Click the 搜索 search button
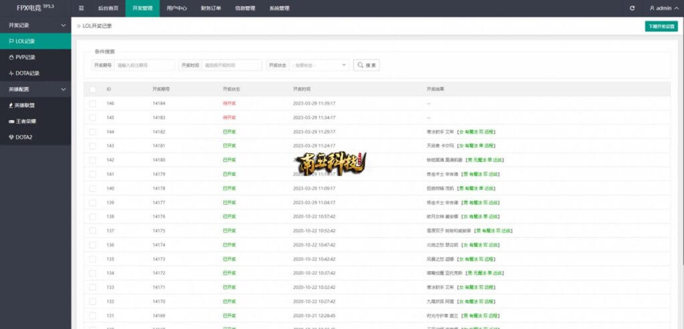This screenshot has height=329, width=684. click(x=367, y=65)
